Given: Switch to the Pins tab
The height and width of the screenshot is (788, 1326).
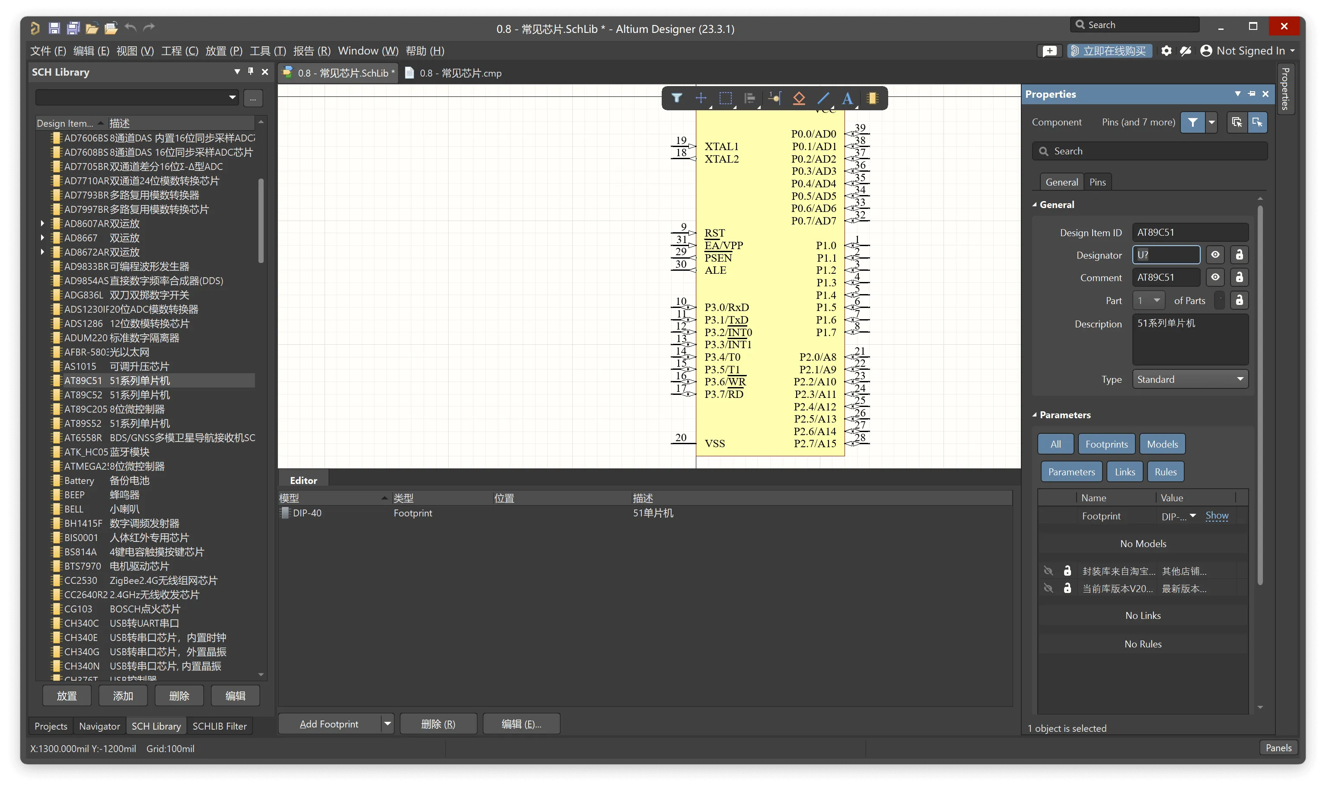Looking at the screenshot, I should tap(1097, 182).
